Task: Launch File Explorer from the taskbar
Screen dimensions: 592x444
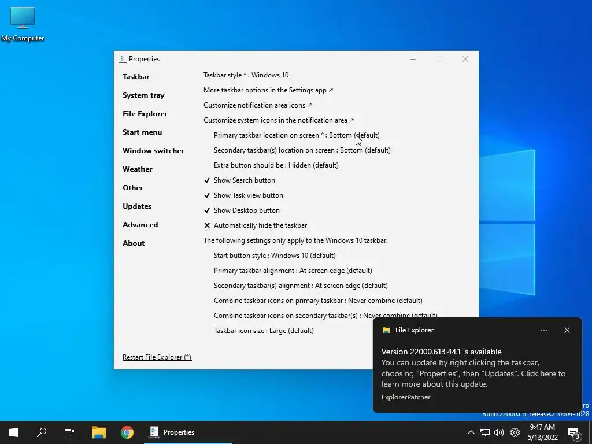Action: click(x=98, y=432)
